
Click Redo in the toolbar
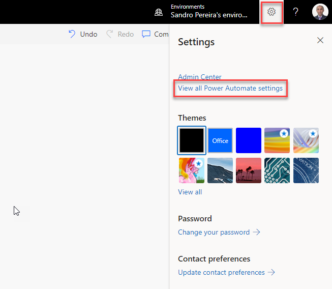(120, 34)
